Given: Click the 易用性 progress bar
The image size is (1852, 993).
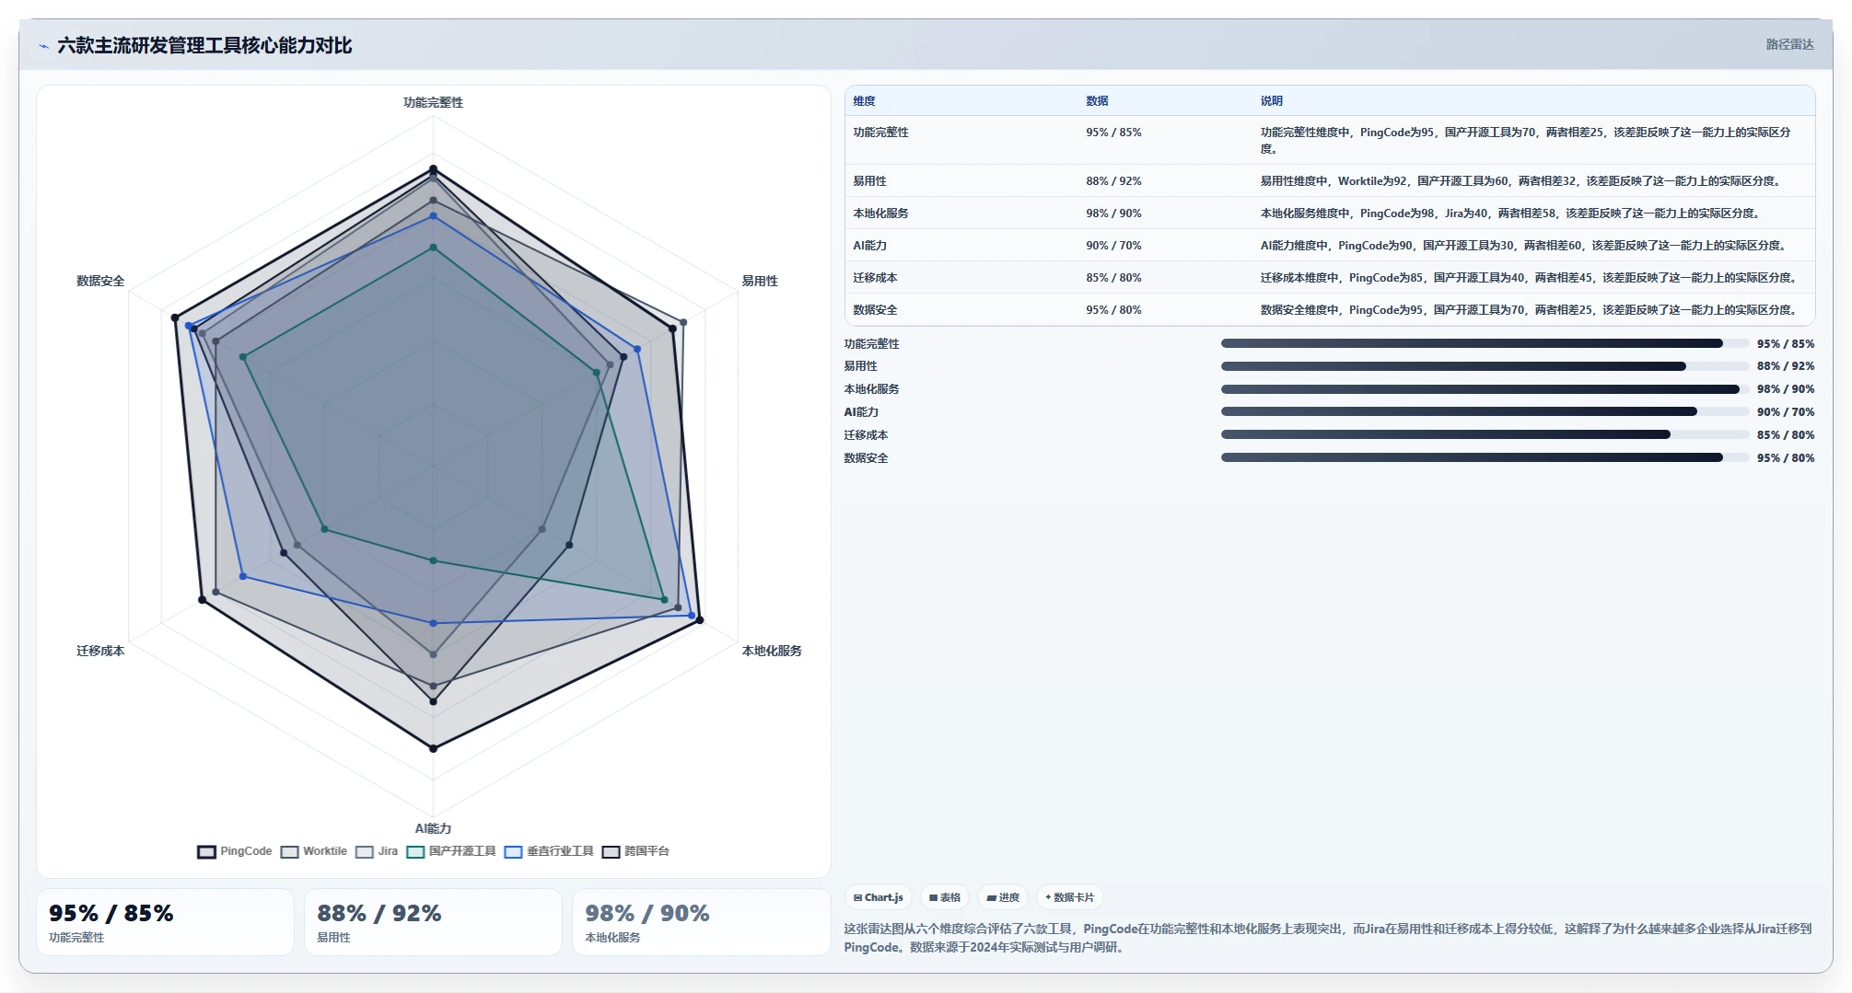Looking at the screenshot, I should (x=1485, y=366).
